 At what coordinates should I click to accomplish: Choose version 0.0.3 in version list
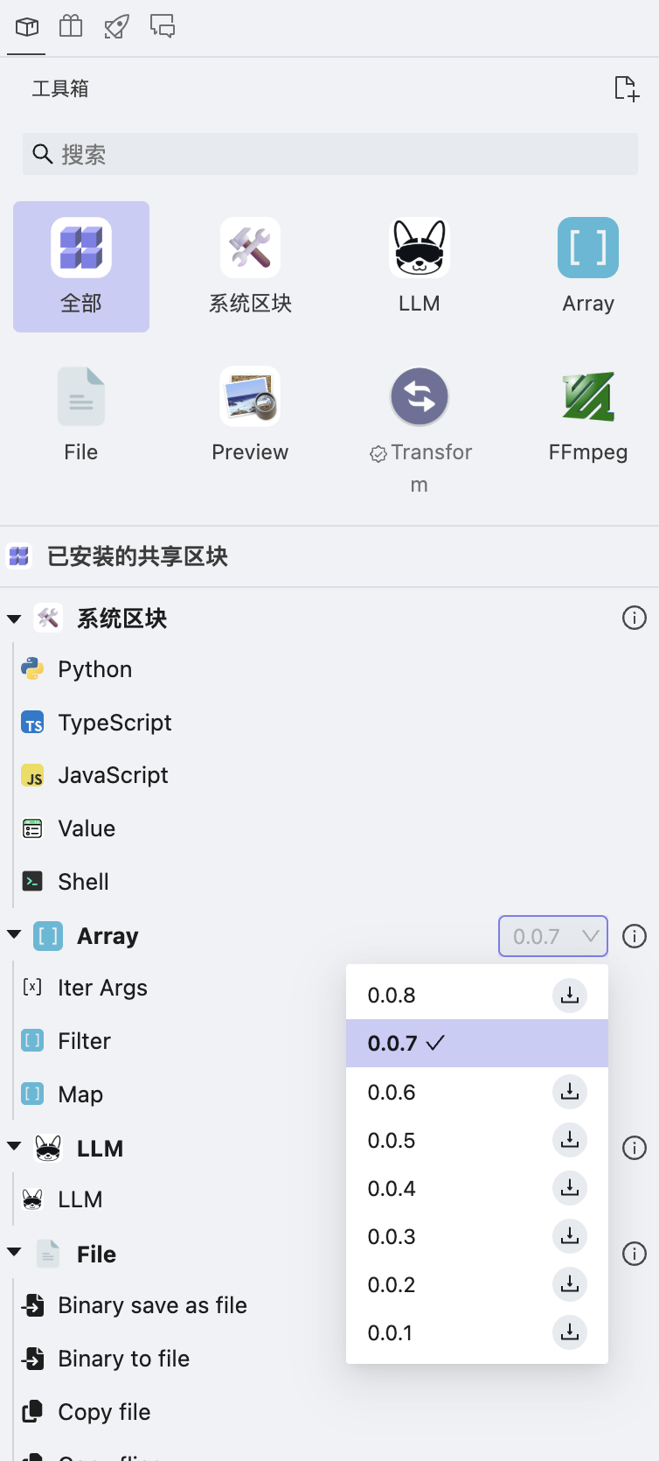392,1237
